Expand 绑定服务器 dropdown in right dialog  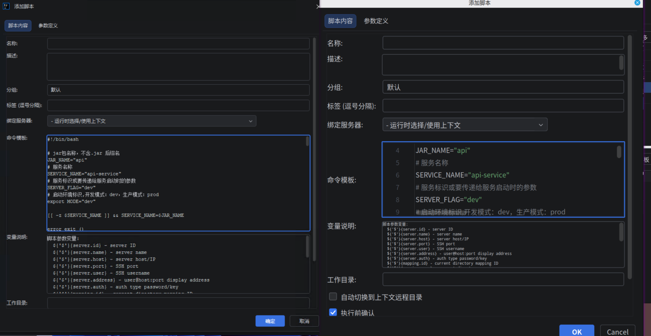[465, 125]
